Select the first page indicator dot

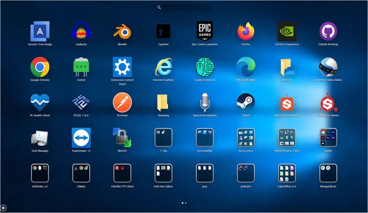tap(183, 203)
